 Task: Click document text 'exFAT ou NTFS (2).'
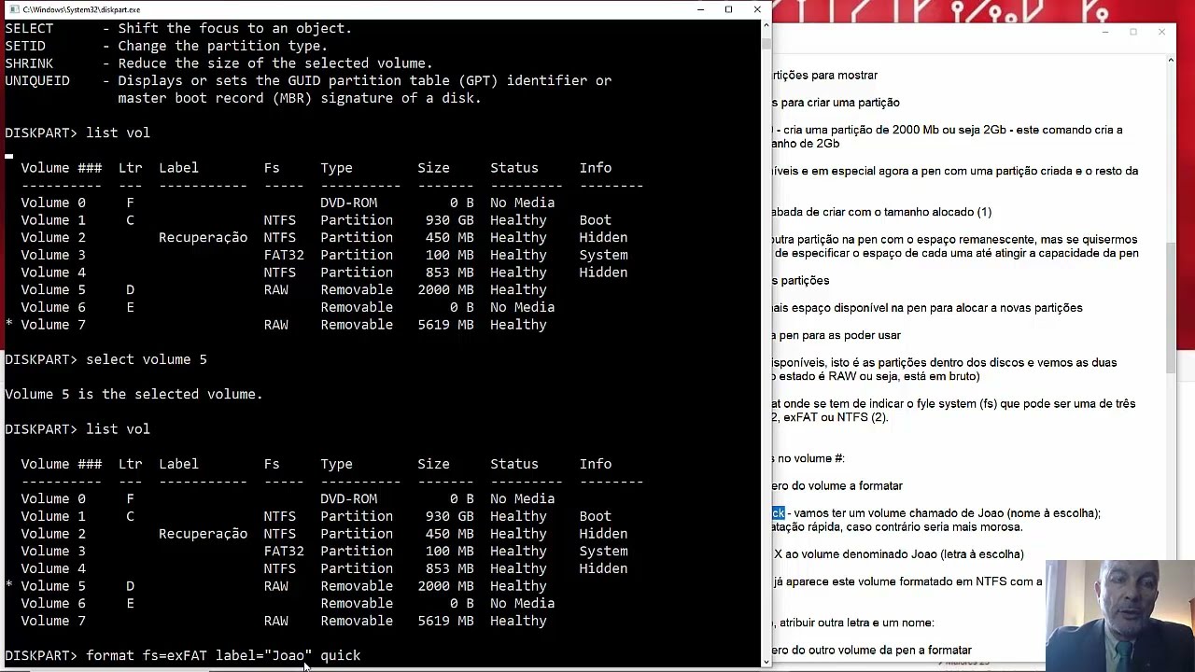coord(836,417)
